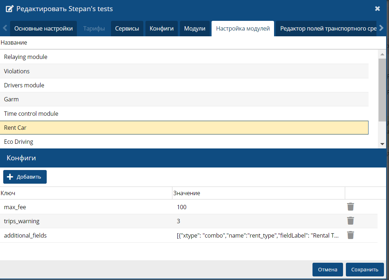Viewport: 389px width, 280px height.
Task: Close the edit dialog with X
Action: pyautogui.click(x=378, y=9)
